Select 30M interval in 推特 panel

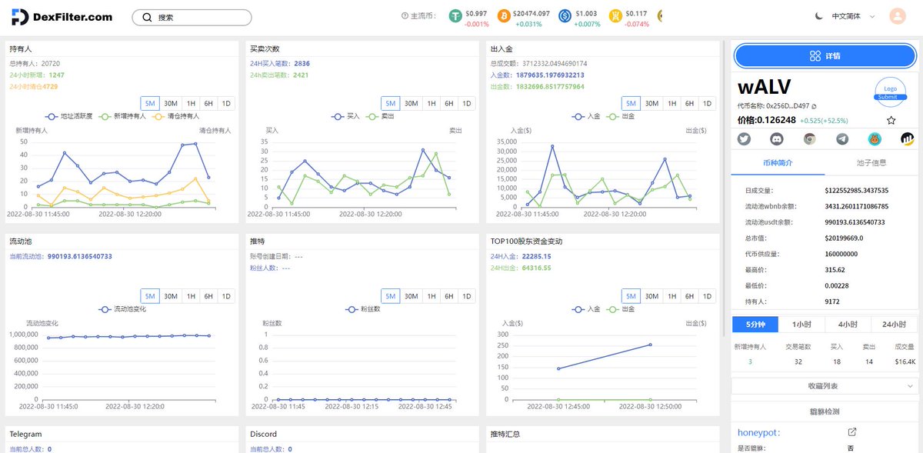(411, 296)
